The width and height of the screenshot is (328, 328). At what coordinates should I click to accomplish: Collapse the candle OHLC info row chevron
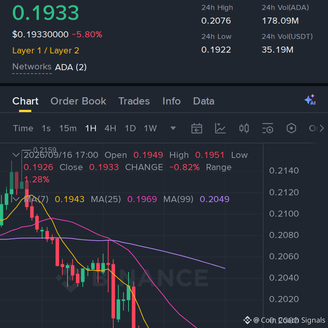(16, 155)
